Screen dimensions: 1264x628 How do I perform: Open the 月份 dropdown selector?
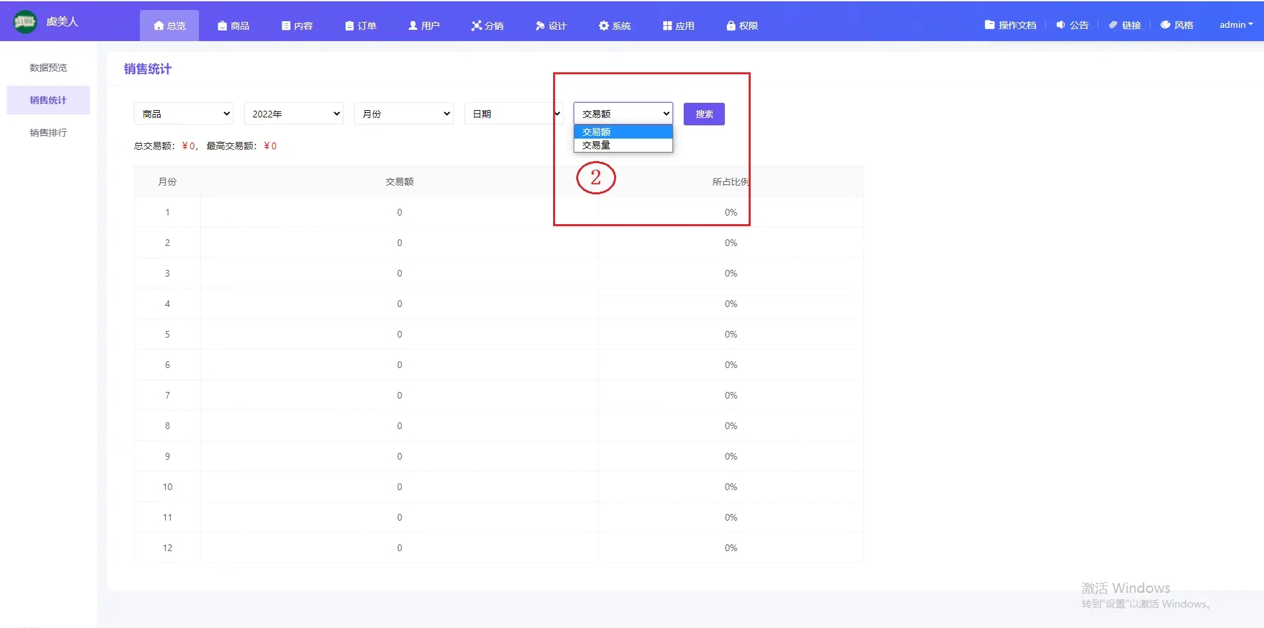tap(404, 114)
